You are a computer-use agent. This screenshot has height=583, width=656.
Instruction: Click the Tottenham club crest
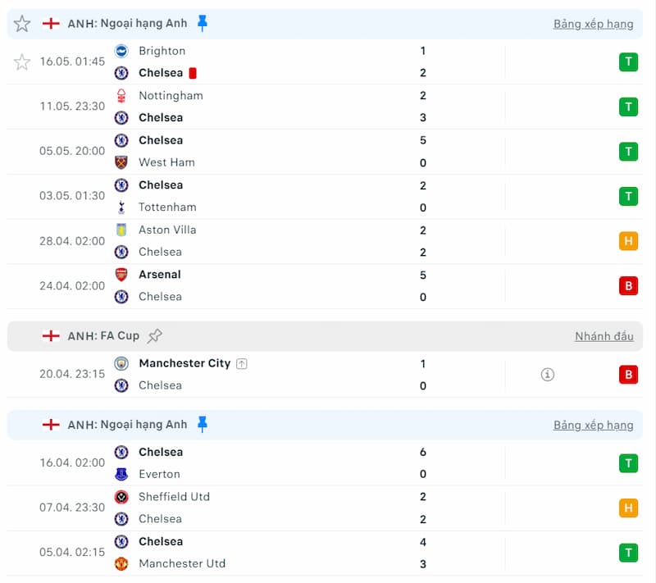coord(121,207)
